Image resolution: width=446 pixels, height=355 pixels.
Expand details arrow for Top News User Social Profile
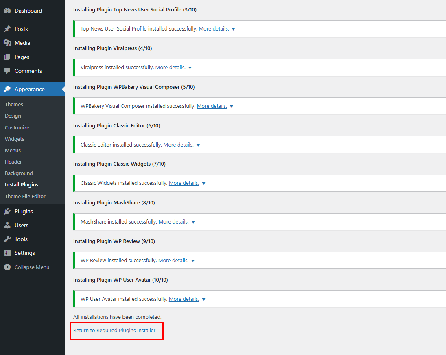tap(234, 29)
